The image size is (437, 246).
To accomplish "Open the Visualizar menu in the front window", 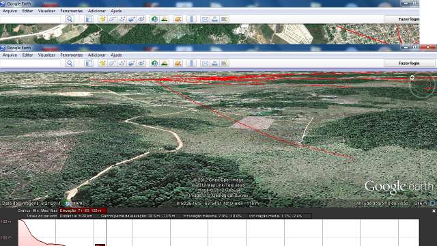I will click(x=46, y=55).
